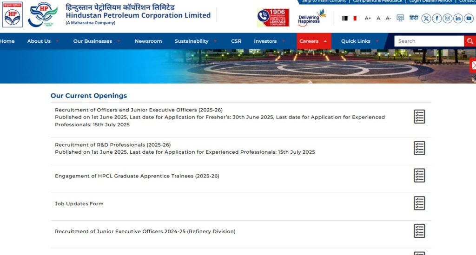Go to the Home menu item

7,41
